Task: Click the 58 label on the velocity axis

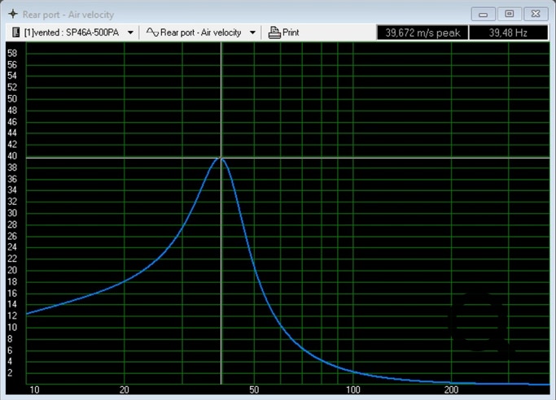Action: click(x=12, y=53)
